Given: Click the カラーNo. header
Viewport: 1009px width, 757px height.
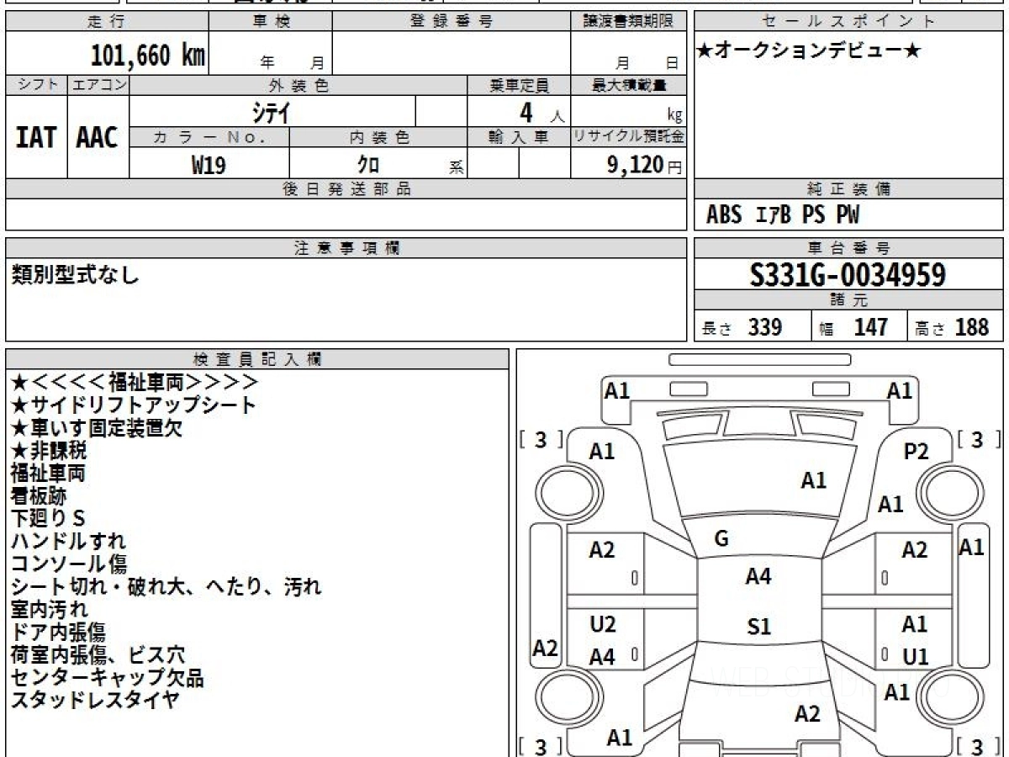Looking at the screenshot, I should 209,137.
